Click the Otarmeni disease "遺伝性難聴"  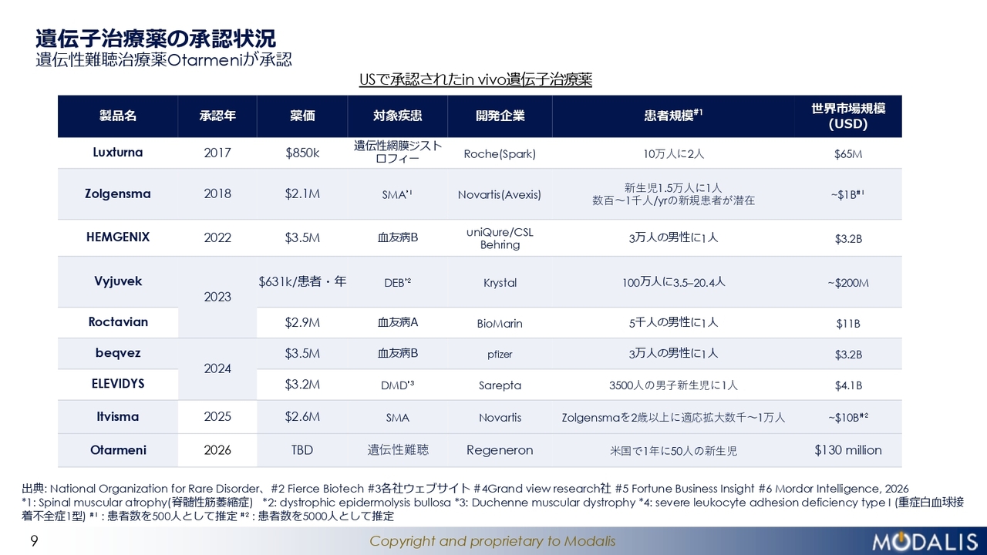point(398,450)
